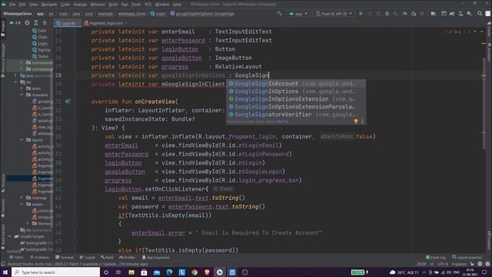Click the Task View icon on the taskbar
The image size is (492, 277).
118,272
